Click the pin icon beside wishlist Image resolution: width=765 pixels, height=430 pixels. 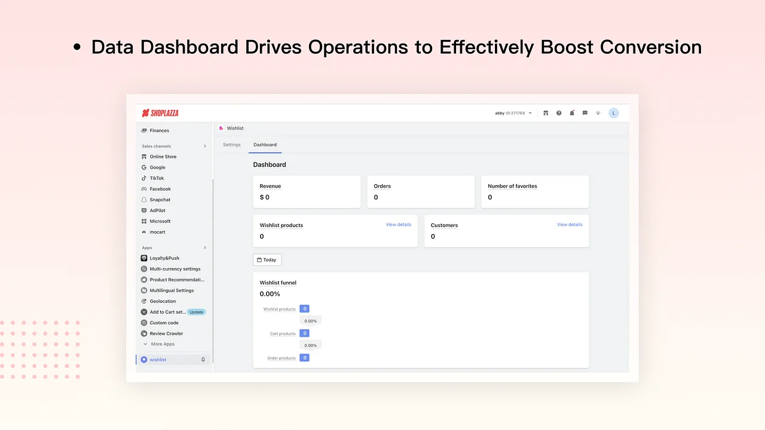click(x=203, y=360)
